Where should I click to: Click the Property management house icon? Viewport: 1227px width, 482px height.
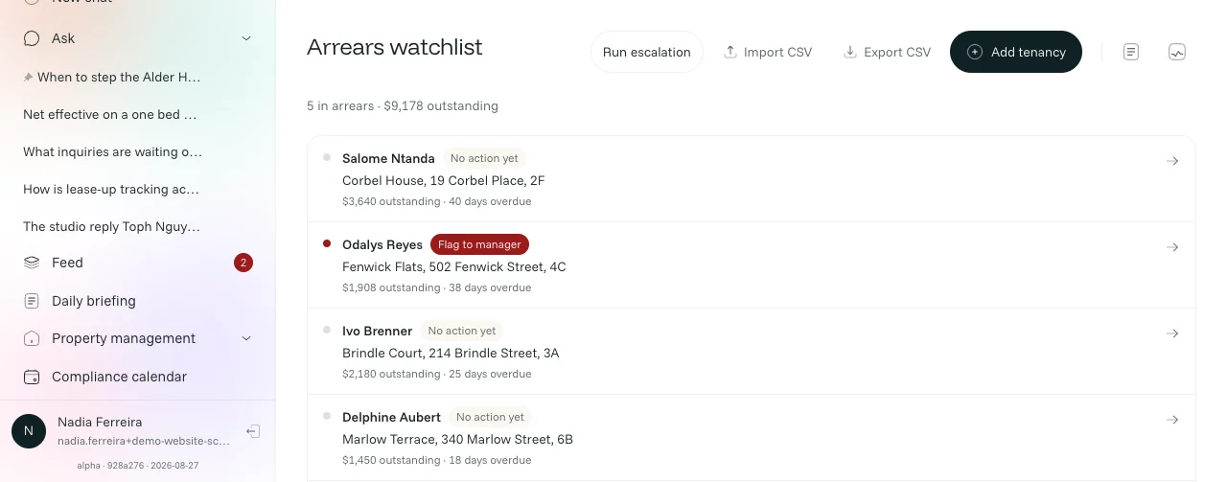click(32, 338)
